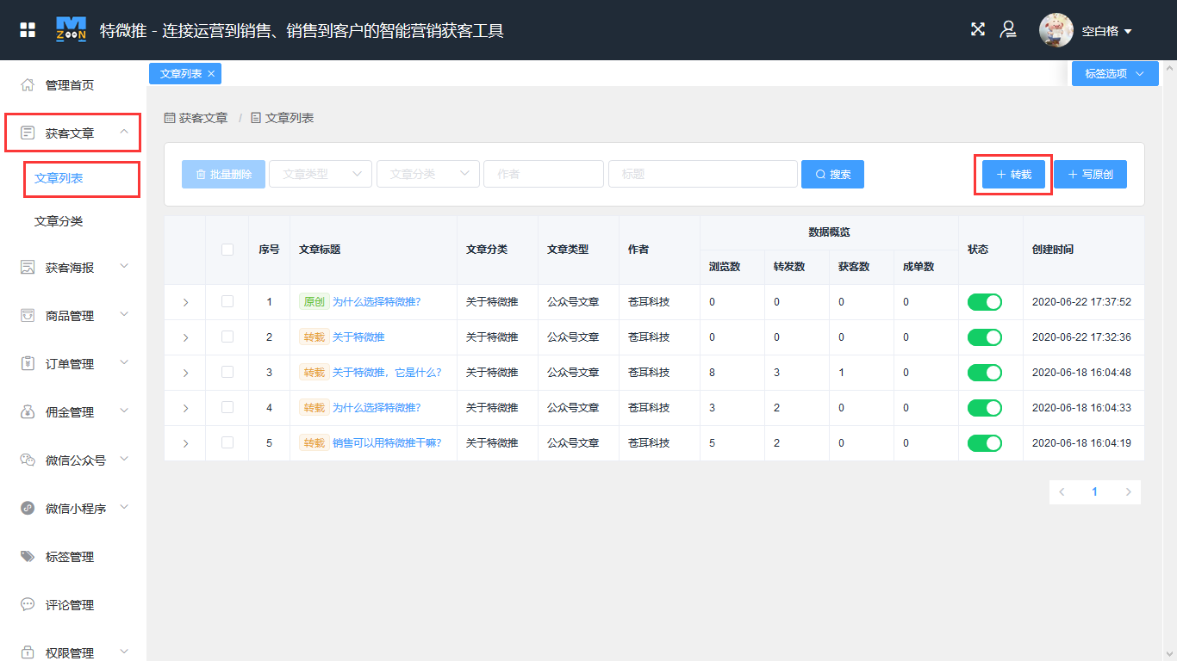The height and width of the screenshot is (661, 1177).
Task: Toggle status switch for row 4
Action: point(985,408)
